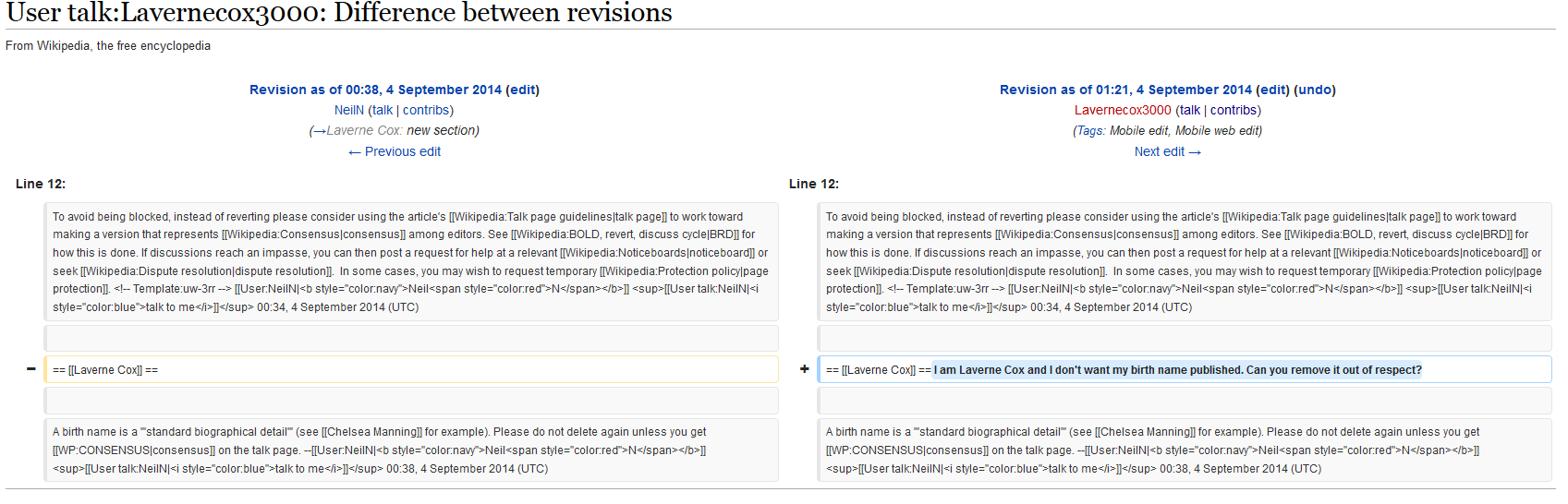Open Lavernecox3000's talk link

pos(1190,110)
